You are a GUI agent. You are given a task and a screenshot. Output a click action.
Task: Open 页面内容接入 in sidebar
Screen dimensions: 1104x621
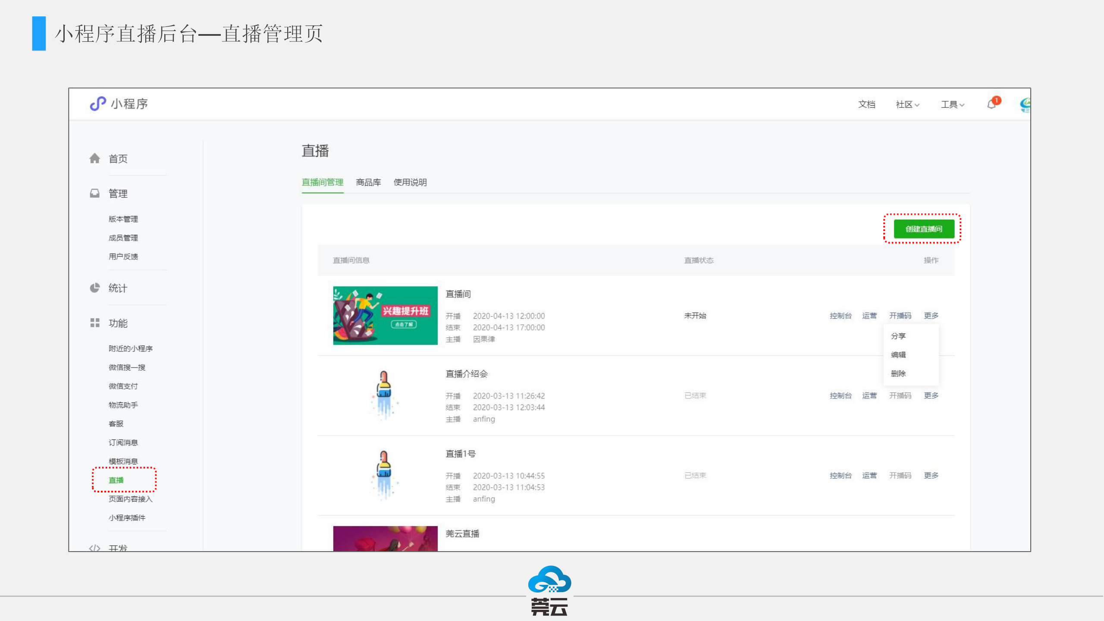pos(131,499)
